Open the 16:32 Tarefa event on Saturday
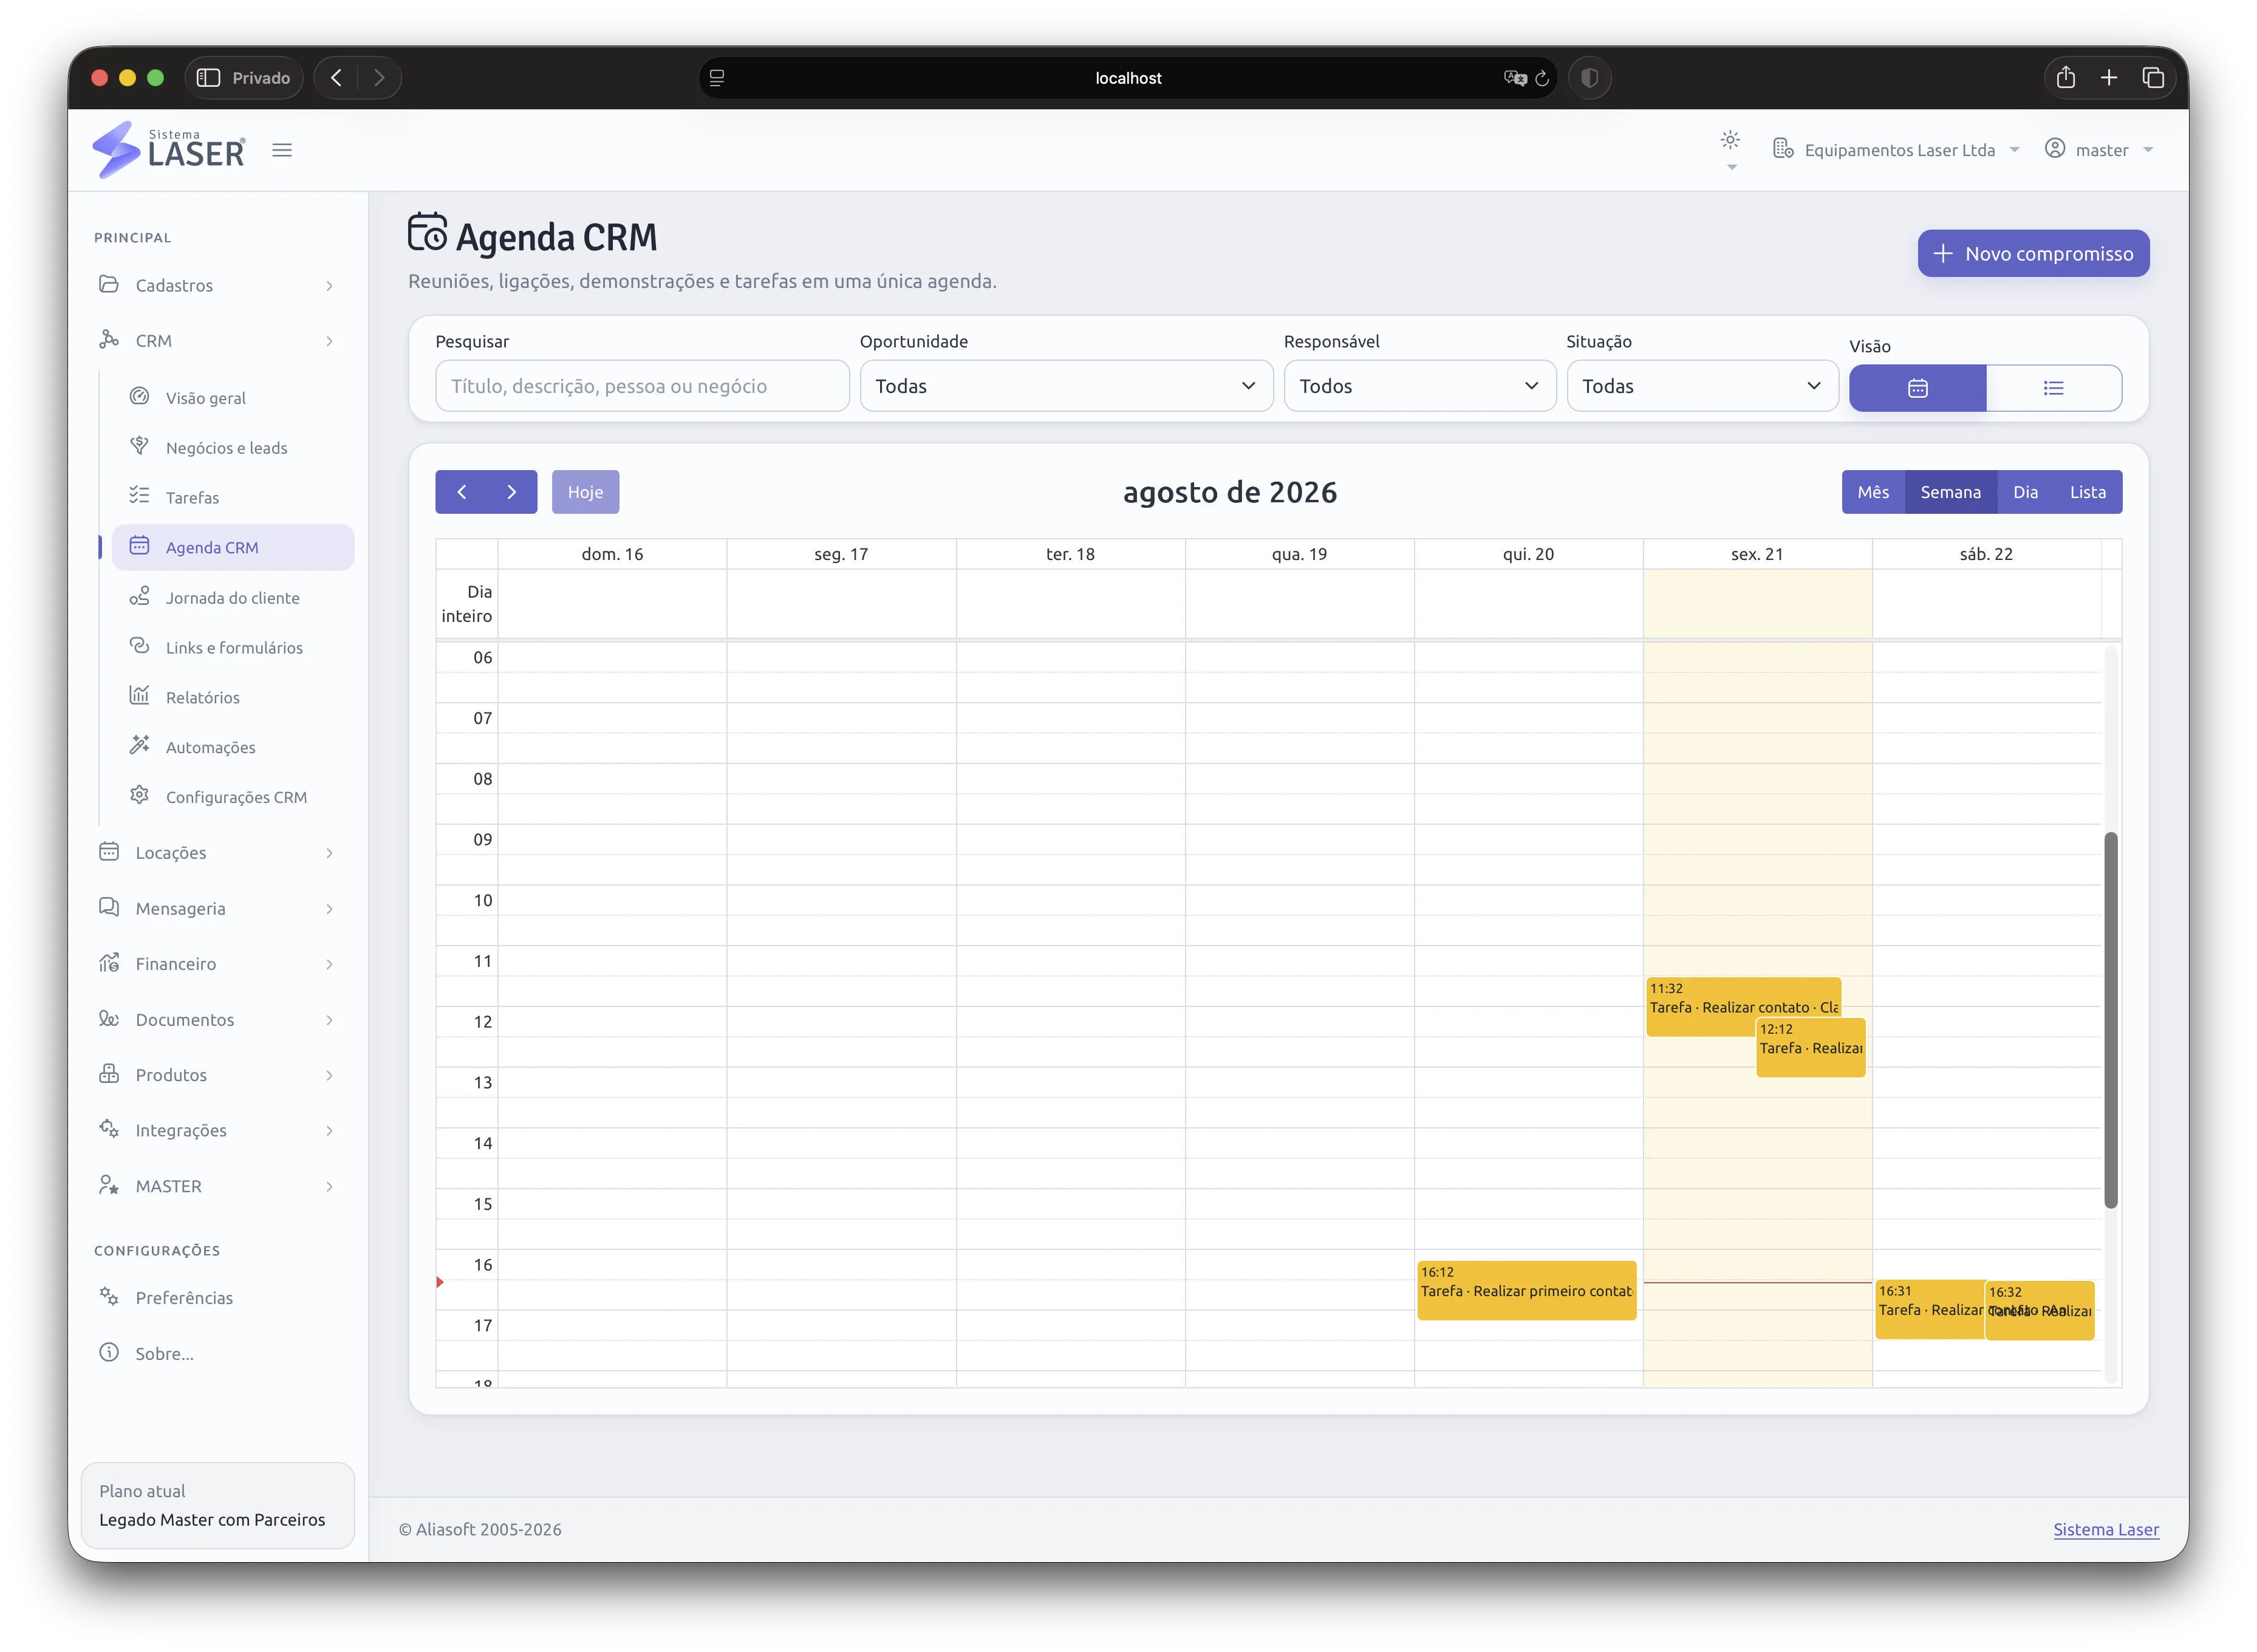This screenshot has width=2257, height=1652. click(x=2039, y=1310)
